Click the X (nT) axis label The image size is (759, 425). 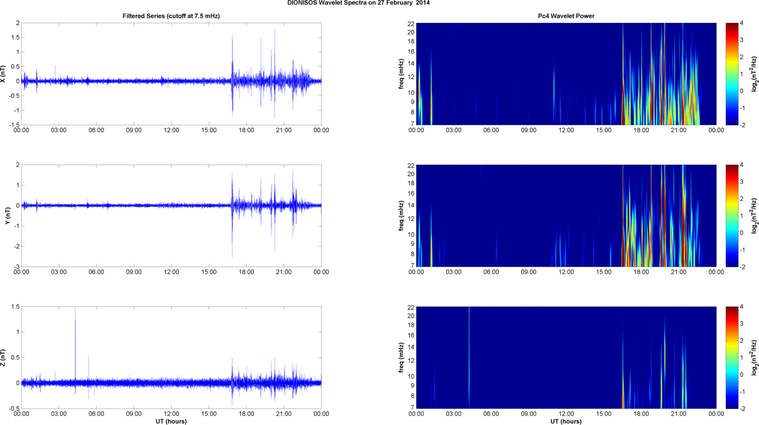pyautogui.click(x=3, y=74)
